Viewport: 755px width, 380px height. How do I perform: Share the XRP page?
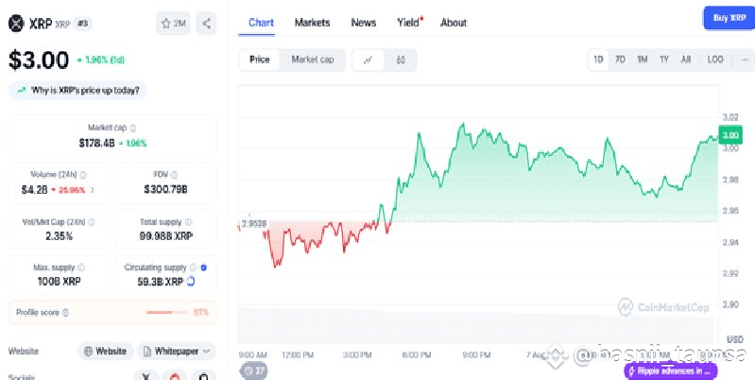pyautogui.click(x=207, y=23)
